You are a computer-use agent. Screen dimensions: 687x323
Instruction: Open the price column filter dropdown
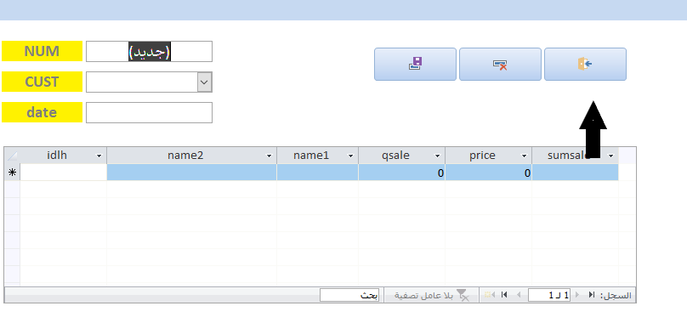(x=524, y=156)
